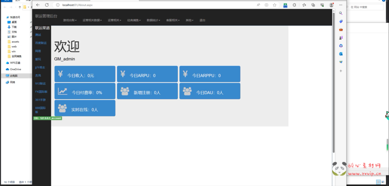Expand the 运营相关数据 dropdown menu

pyautogui.click(x=92, y=20)
